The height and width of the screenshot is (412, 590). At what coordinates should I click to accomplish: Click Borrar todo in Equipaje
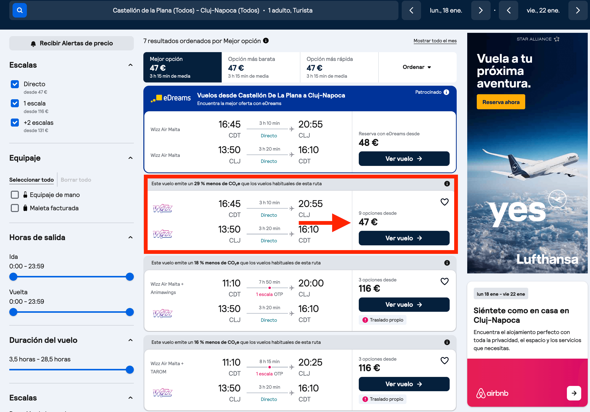click(76, 180)
